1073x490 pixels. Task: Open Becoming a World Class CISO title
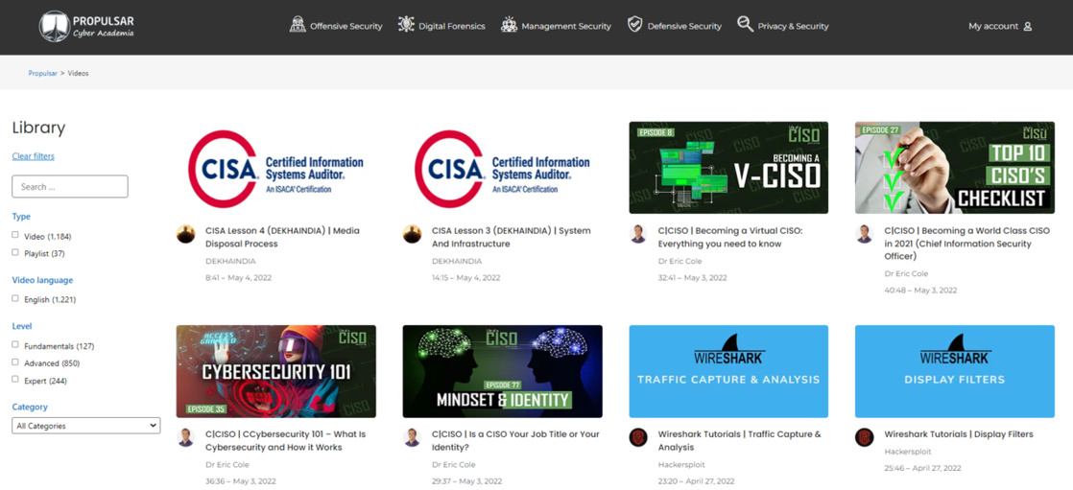(x=966, y=244)
